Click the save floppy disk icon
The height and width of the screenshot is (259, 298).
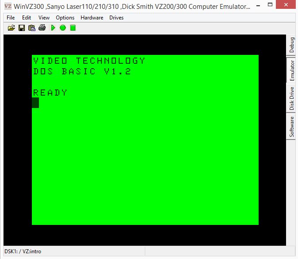[x=22, y=28]
